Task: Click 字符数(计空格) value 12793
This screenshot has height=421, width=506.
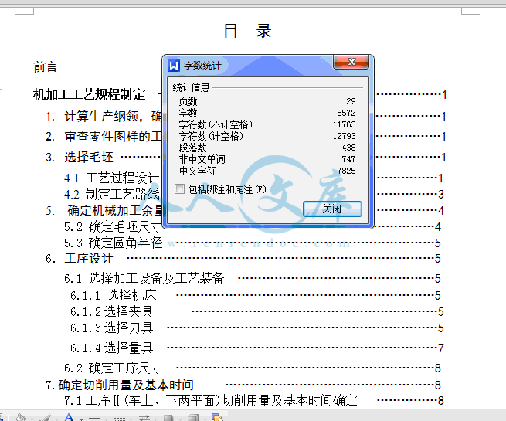Action: point(345,136)
